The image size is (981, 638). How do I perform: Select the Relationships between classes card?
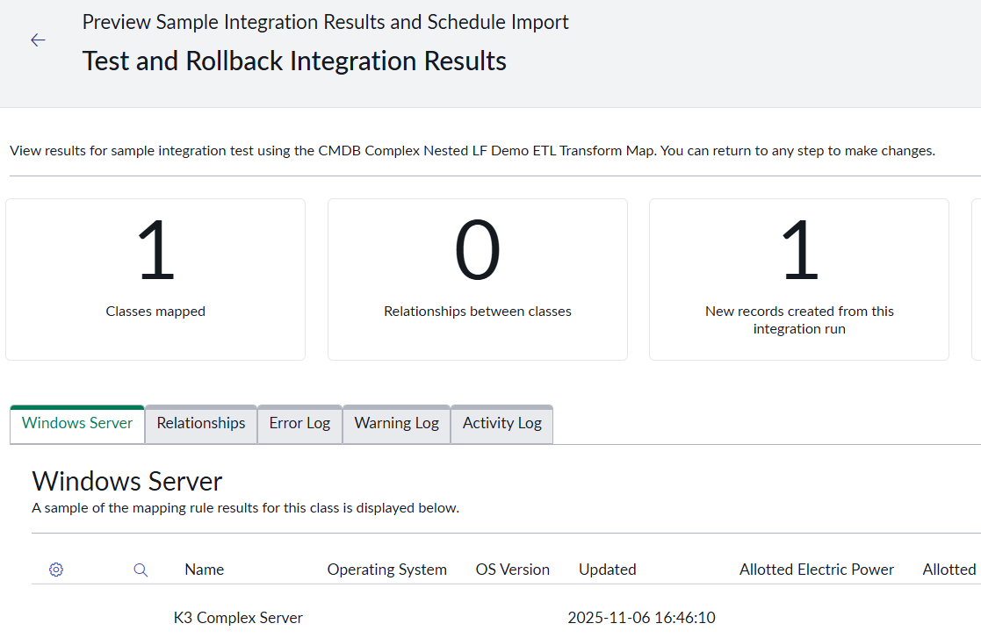coord(478,279)
